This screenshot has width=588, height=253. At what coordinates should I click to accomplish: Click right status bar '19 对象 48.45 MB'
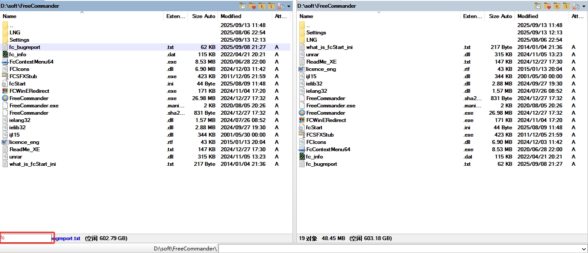322,238
